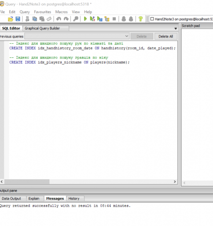Cut selected text with the scissors icon

click(x=27, y=19)
